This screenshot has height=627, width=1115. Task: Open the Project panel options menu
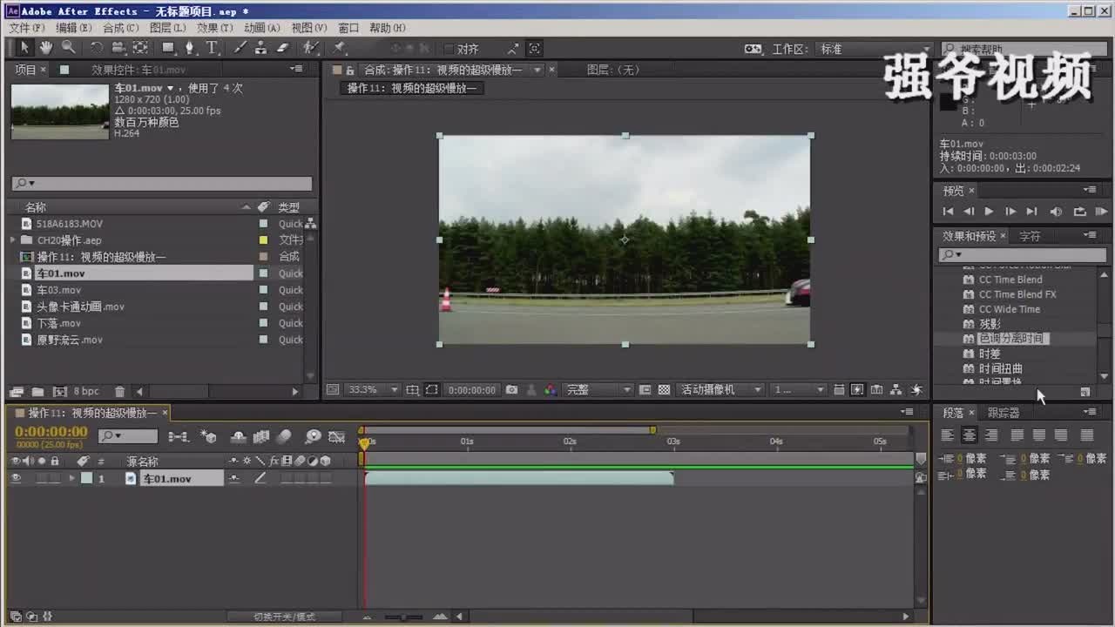(297, 69)
